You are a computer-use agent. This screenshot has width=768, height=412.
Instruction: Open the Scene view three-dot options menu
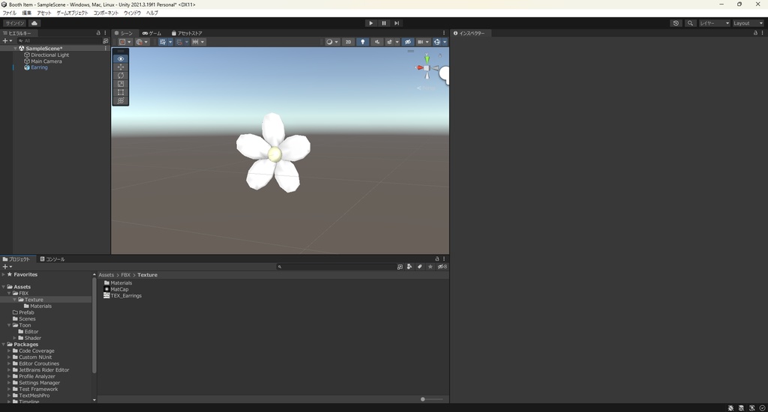point(444,33)
